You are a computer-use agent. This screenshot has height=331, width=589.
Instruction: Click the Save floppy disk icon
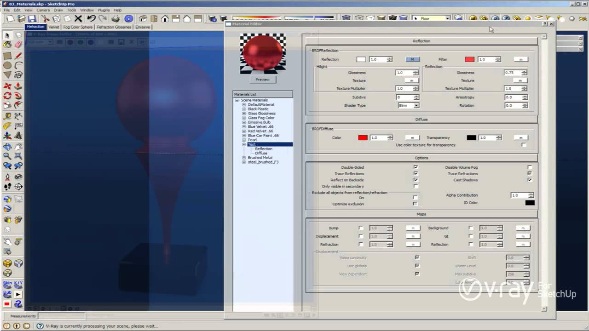(32, 18)
